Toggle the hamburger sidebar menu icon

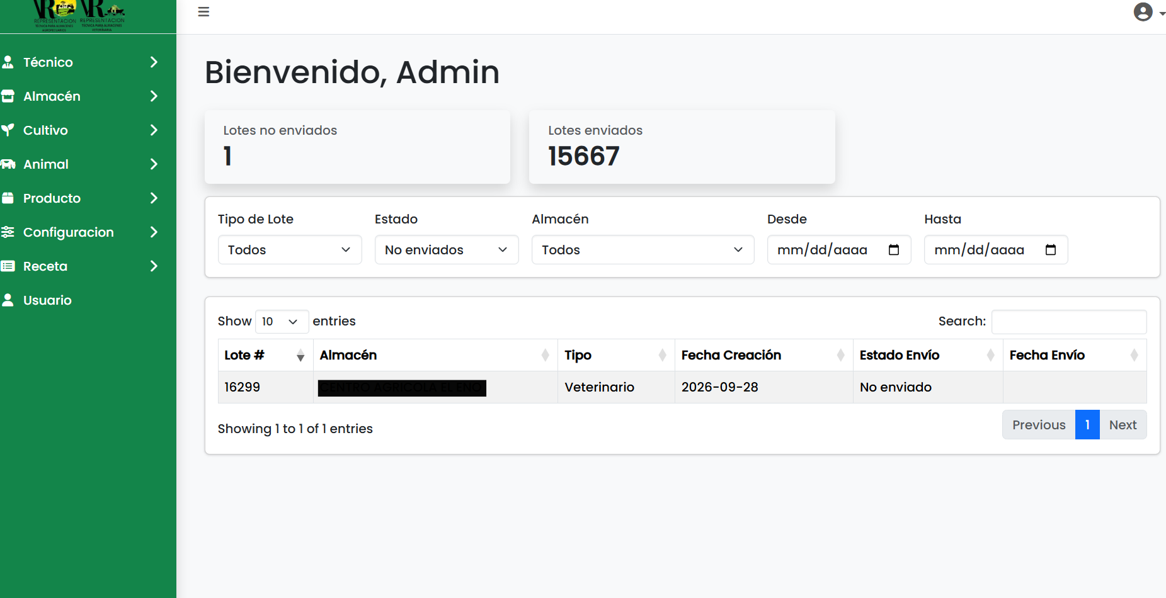click(203, 12)
